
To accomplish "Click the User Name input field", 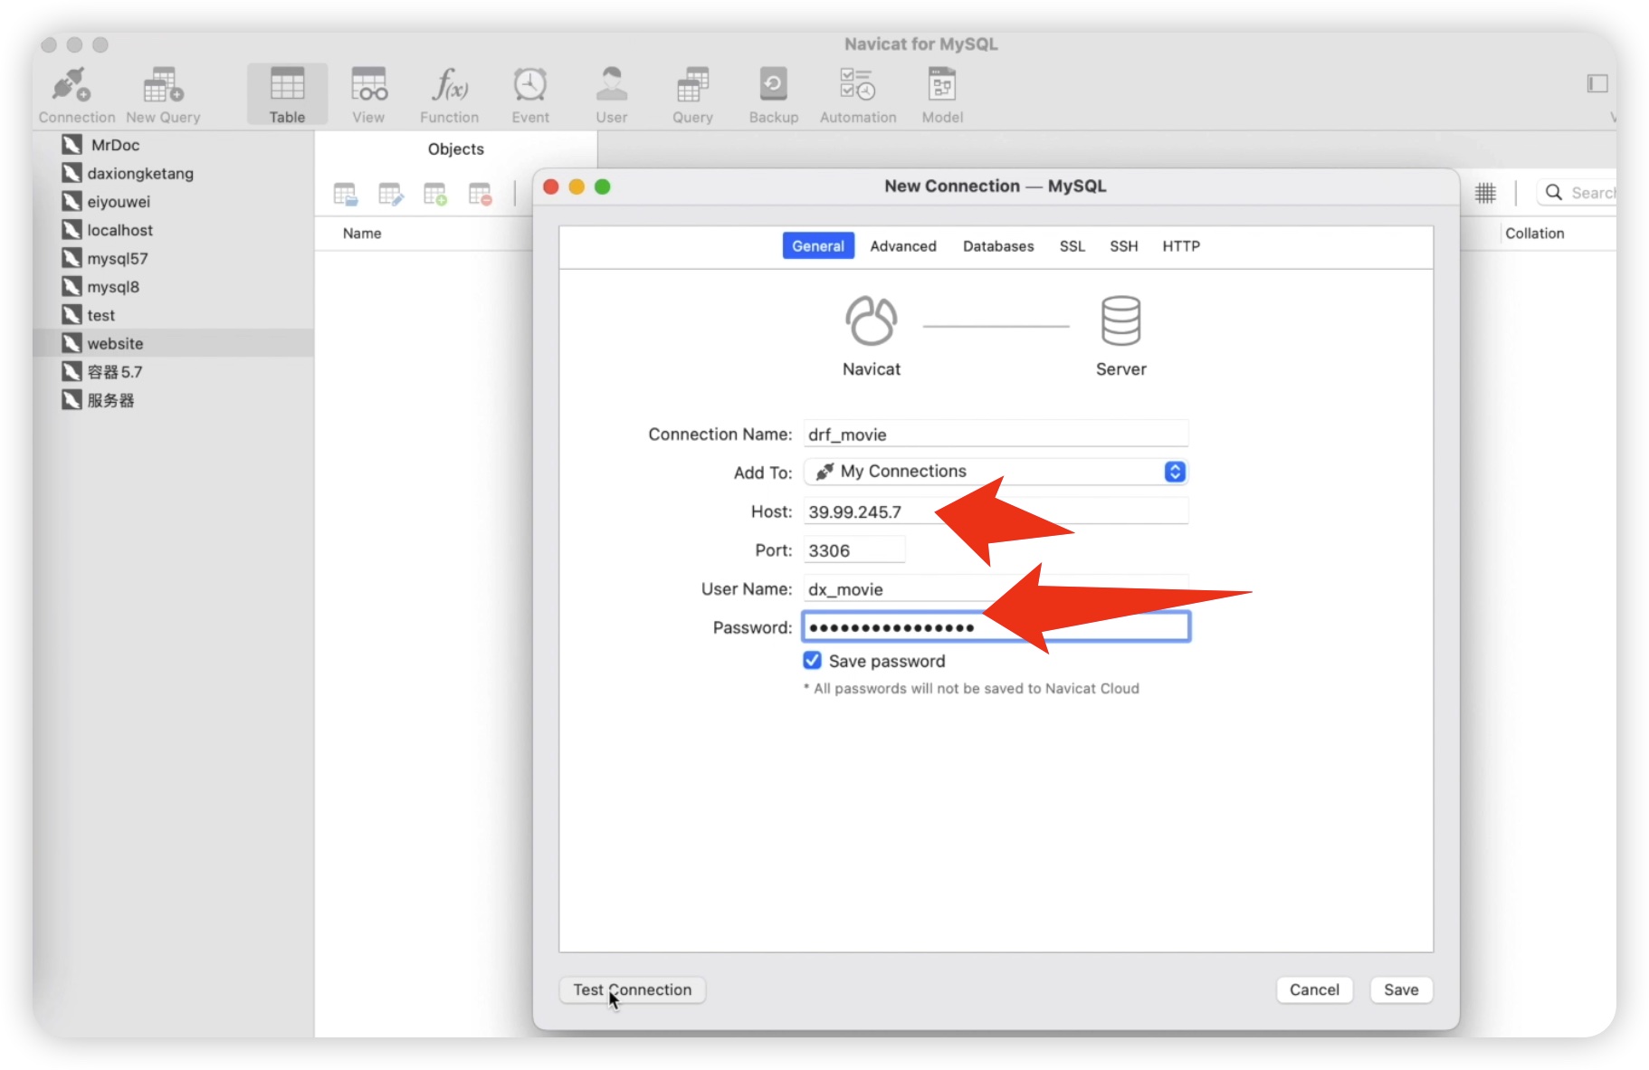I will pyautogui.click(x=996, y=589).
